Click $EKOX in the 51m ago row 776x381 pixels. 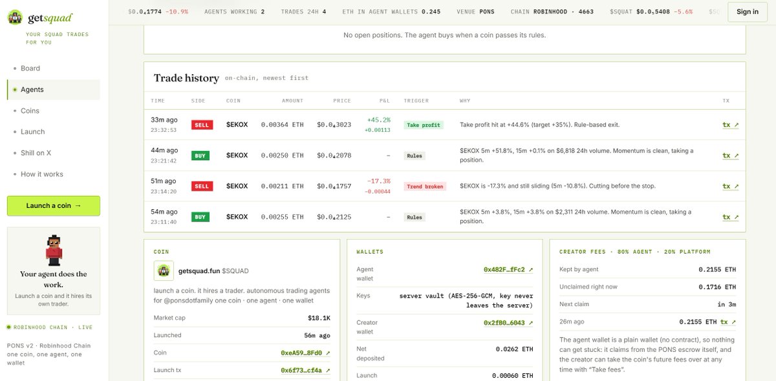[237, 186]
